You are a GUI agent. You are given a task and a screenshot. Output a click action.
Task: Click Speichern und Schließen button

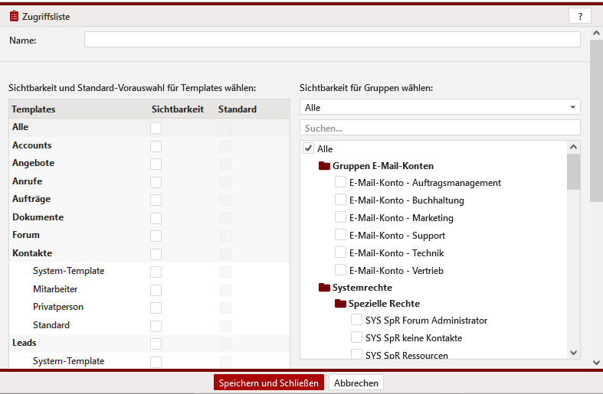269,383
